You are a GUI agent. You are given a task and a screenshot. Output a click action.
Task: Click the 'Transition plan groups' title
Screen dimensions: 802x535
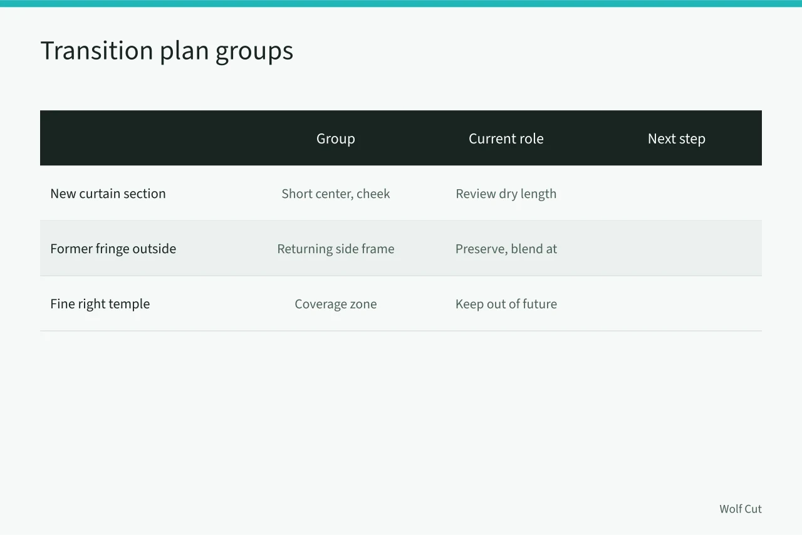tap(167, 51)
